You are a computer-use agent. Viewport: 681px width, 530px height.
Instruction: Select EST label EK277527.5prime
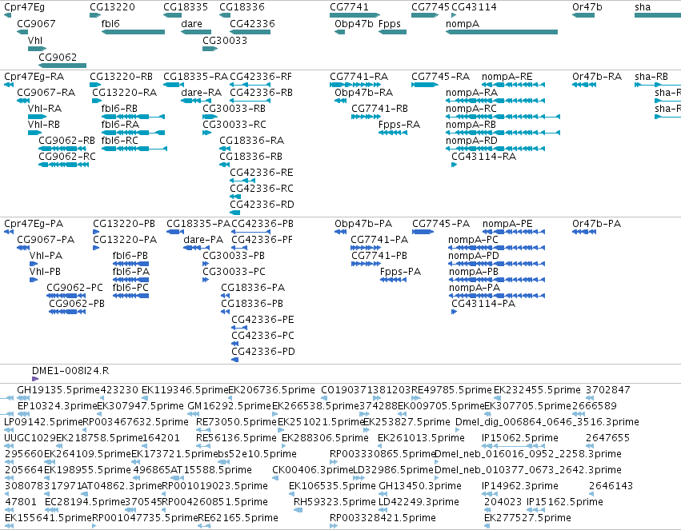point(527,518)
